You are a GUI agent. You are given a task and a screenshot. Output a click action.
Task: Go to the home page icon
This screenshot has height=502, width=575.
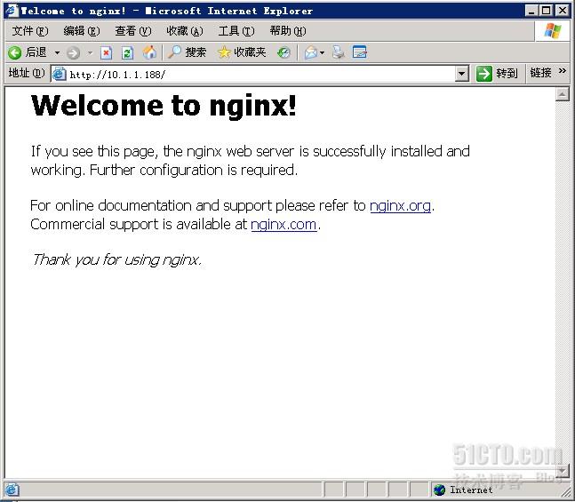click(x=149, y=52)
